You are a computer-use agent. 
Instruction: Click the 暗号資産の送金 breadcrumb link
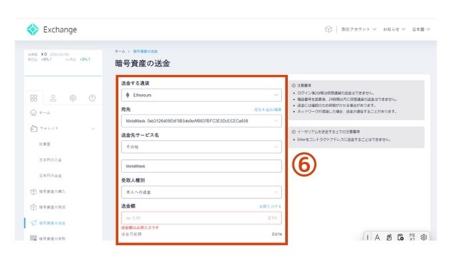pyautogui.click(x=146, y=51)
